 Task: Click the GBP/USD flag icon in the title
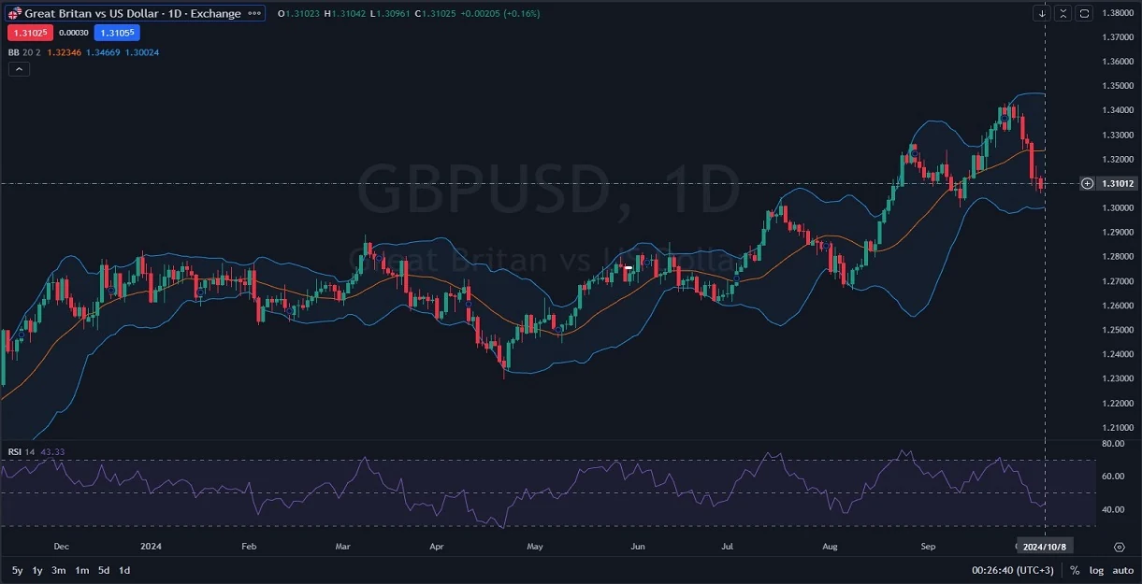pos(15,14)
